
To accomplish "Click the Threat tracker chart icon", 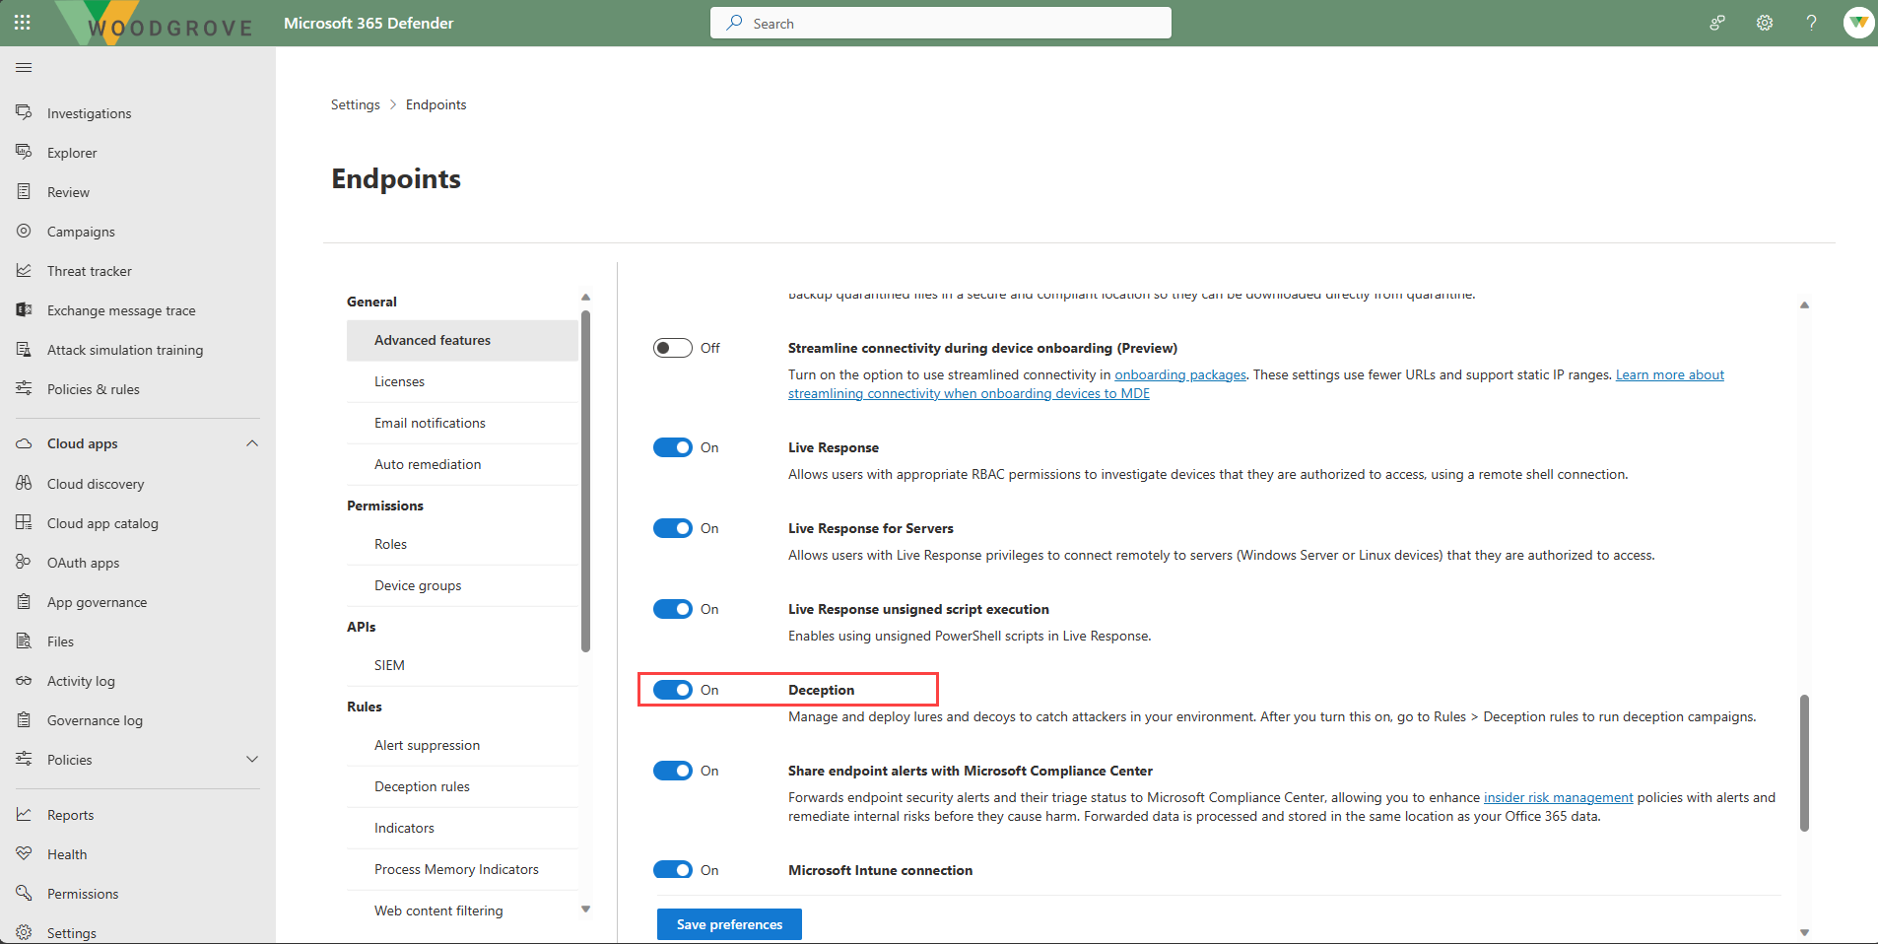I will pyautogui.click(x=24, y=270).
